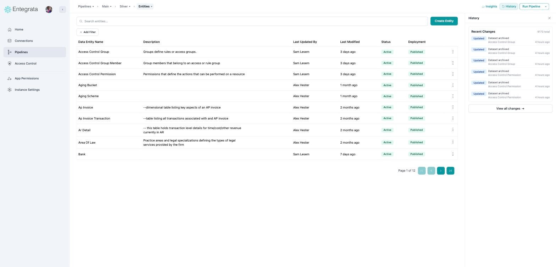This screenshot has height=267, width=556.
Task: Collapse the sidebar with the chevron button
Action: [x=62, y=10]
